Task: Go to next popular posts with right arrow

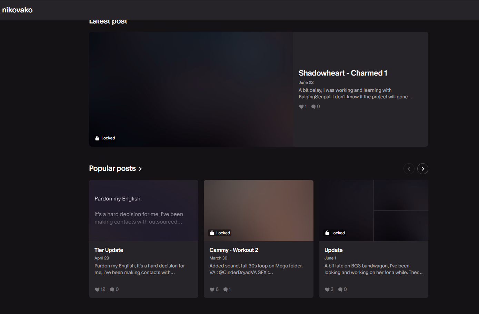Action: tap(423, 169)
